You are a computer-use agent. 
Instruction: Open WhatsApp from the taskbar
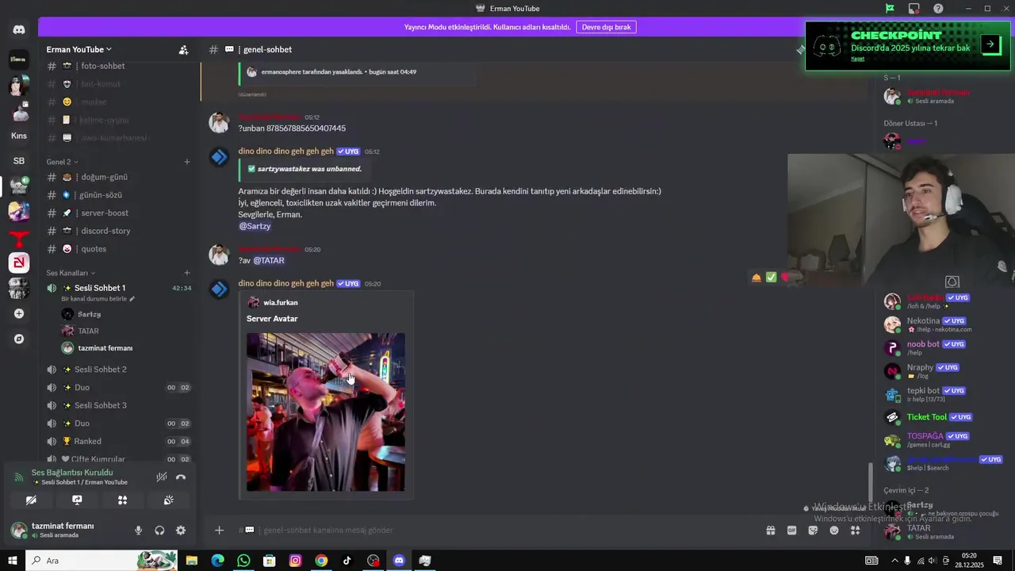point(243,561)
